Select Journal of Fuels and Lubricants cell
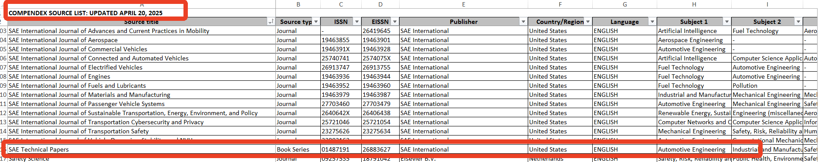Image resolution: width=818 pixels, height=162 pixels. click(142, 86)
